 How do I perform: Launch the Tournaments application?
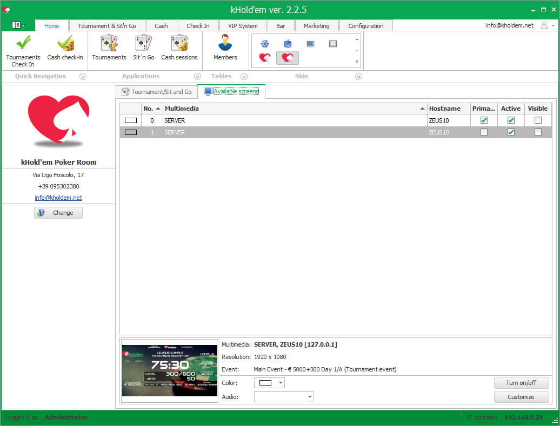[109, 47]
